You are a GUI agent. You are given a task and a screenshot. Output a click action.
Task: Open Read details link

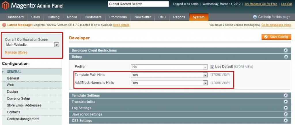[x=121, y=25]
